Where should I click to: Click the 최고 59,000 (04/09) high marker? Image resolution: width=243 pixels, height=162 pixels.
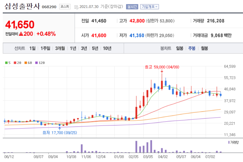coord(162,67)
